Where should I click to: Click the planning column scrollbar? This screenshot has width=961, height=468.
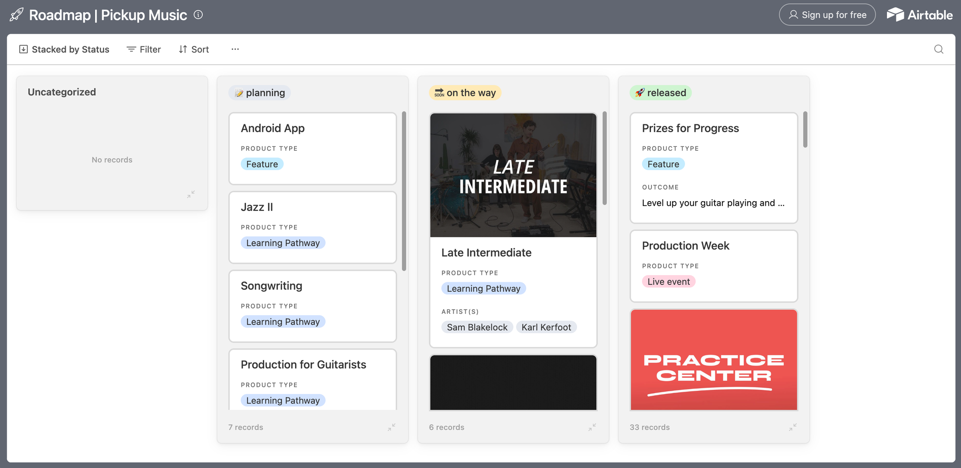pos(404,191)
